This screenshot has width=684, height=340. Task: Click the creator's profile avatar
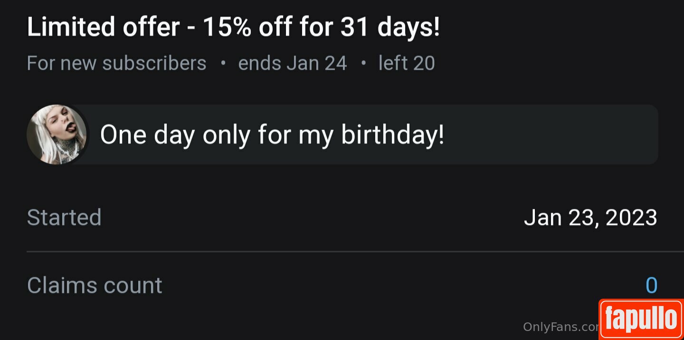tap(57, 134)
